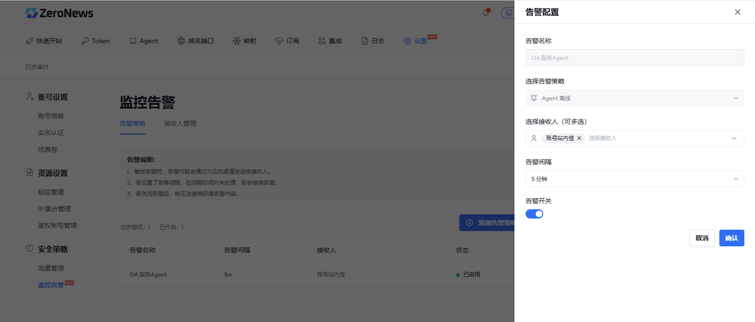Click the 取消 button
This screenshot has width=755, height=322.
[x=702, y=238]
